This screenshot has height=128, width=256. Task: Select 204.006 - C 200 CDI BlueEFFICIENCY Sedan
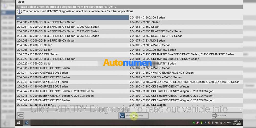[73, 41]
